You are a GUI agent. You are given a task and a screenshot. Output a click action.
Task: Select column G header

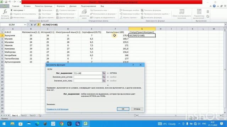[142, 29]
